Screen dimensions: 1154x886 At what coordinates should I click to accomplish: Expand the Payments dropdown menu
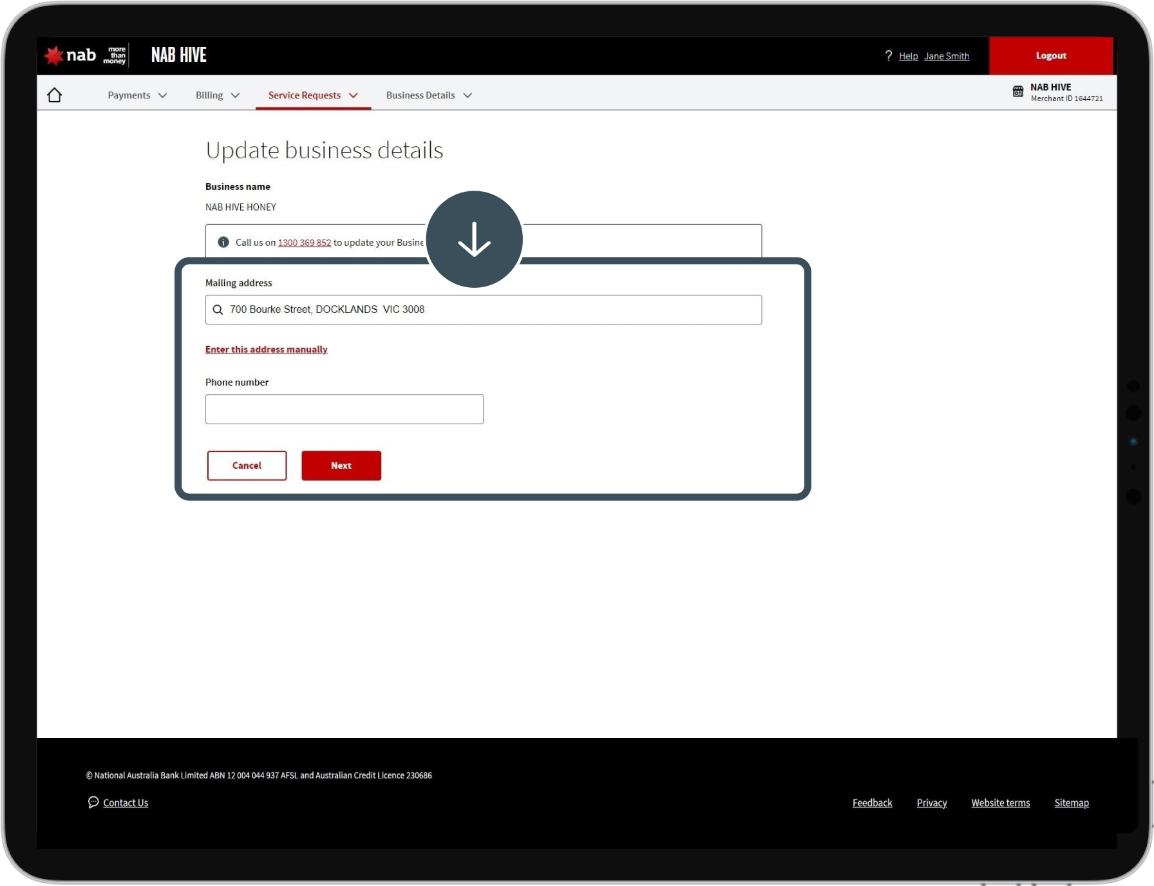pyautogui.click(x=137, y=95)
